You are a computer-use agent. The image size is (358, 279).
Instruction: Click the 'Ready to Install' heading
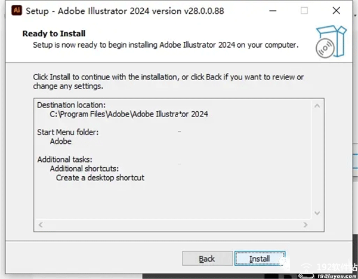tap(54, 33)
